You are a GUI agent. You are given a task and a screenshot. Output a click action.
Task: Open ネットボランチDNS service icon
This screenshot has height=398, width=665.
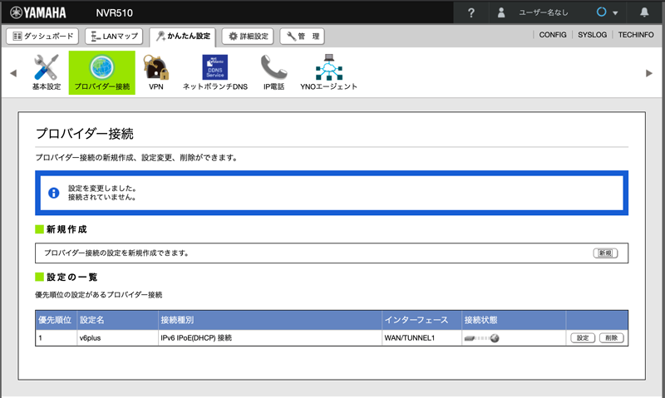click(x=215, y=72)
